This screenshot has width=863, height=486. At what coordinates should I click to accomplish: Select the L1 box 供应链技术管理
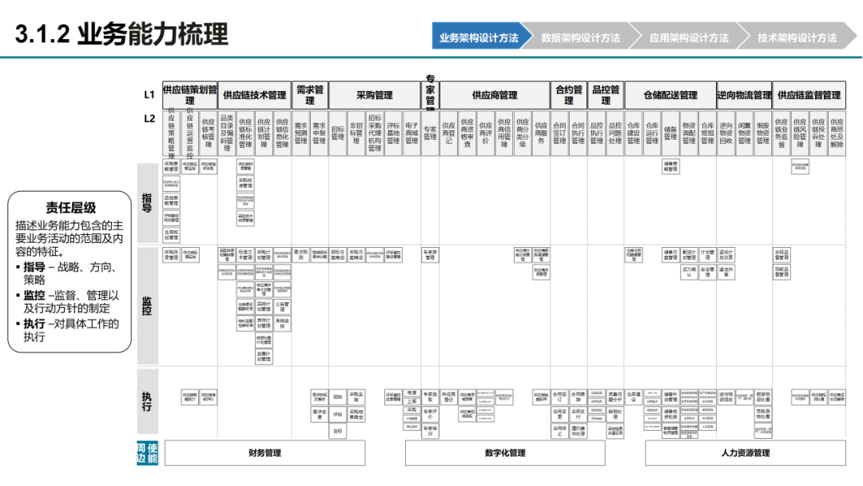point(254,94)
